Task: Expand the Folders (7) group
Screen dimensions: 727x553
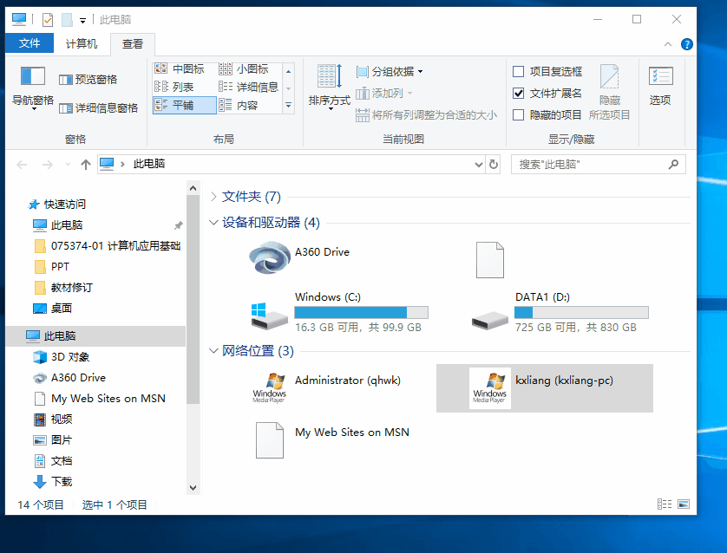Action: click(x=213, y=197)
